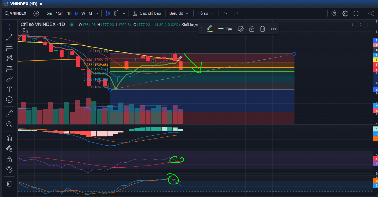Switch to the 15m timeframe
Image resolution: width=378 pixels, height=197 pixels.
point(60,13)
